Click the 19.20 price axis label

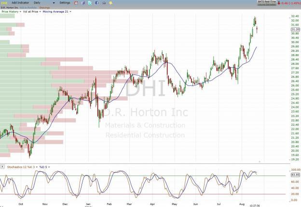295,160
